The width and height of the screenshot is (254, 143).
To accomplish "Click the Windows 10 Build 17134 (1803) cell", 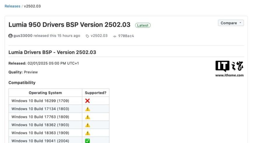I will tap(45, 109).
